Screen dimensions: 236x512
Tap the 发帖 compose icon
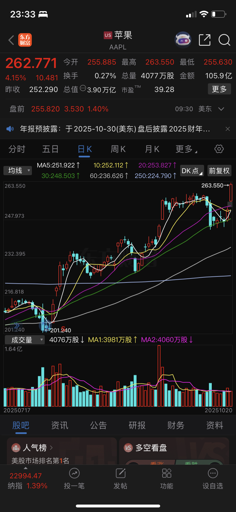tap(121, 473)
